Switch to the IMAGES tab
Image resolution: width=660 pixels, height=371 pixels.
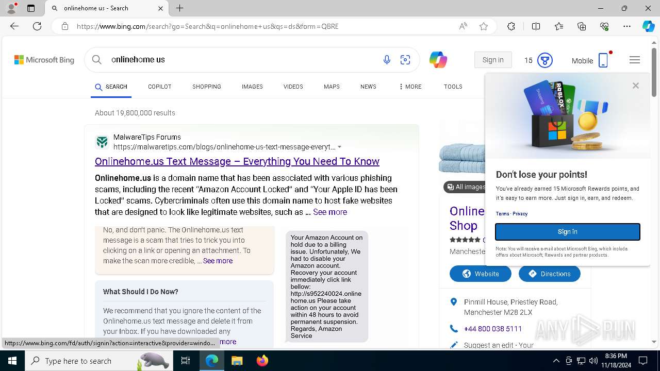coord(252,87)
